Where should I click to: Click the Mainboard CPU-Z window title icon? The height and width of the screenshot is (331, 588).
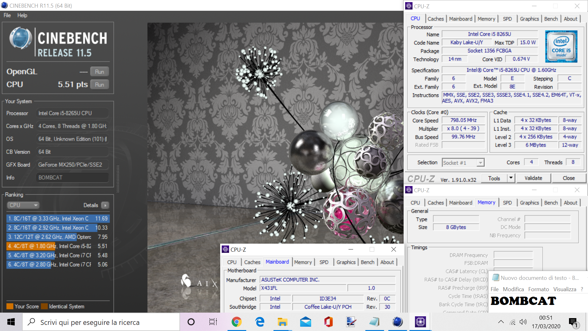pos(225,249)
